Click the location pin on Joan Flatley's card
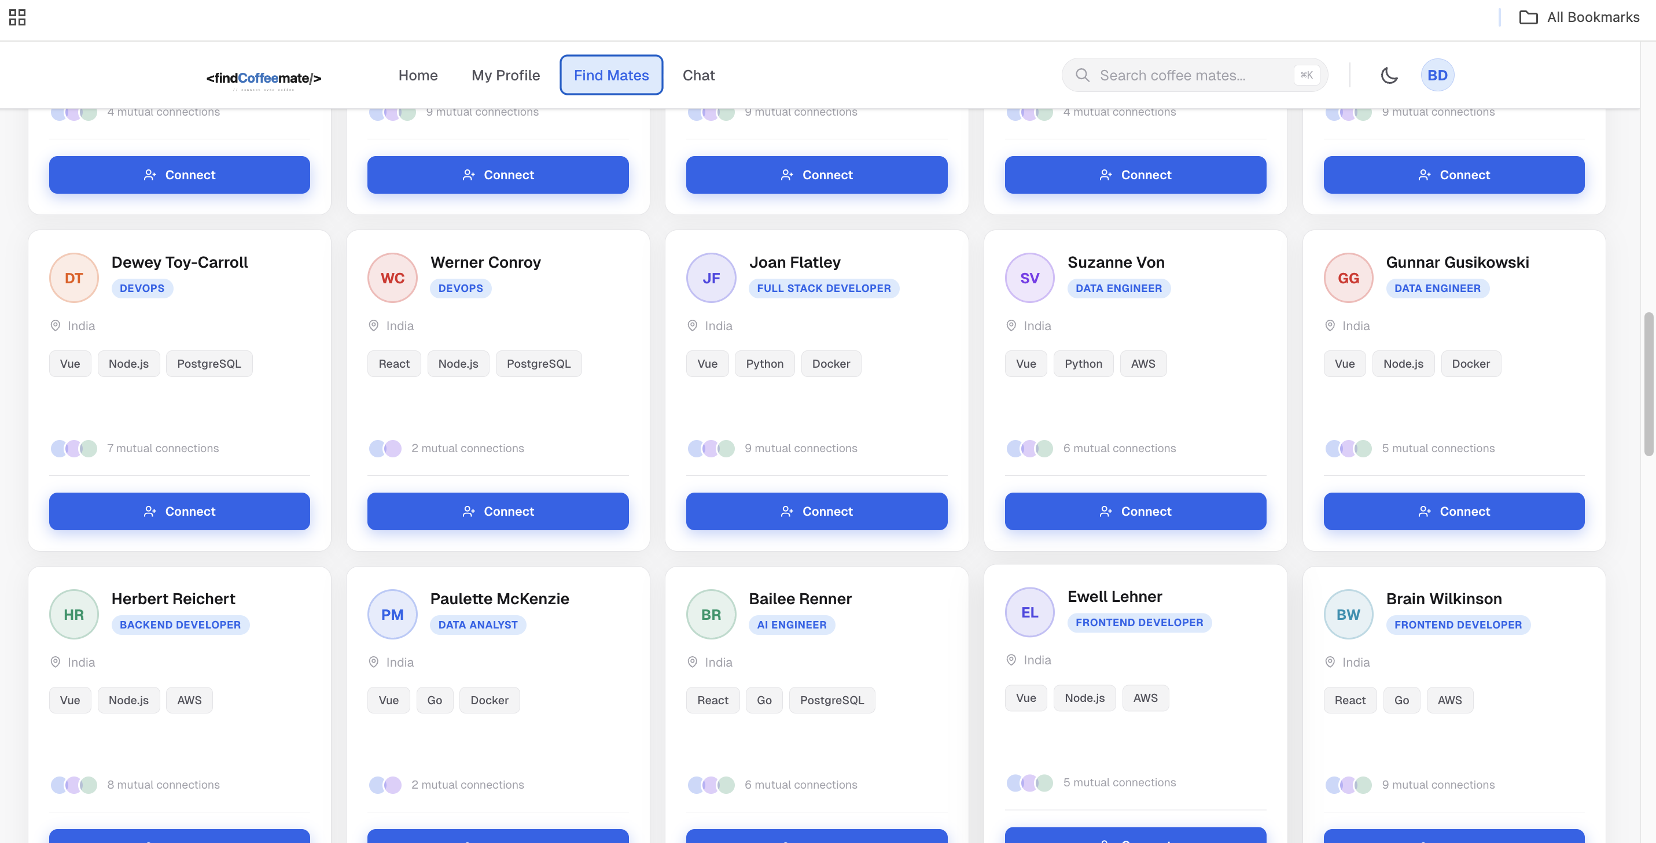This screenshot has width=1656, height=843. pyautogui.click(x=693, y=326)
